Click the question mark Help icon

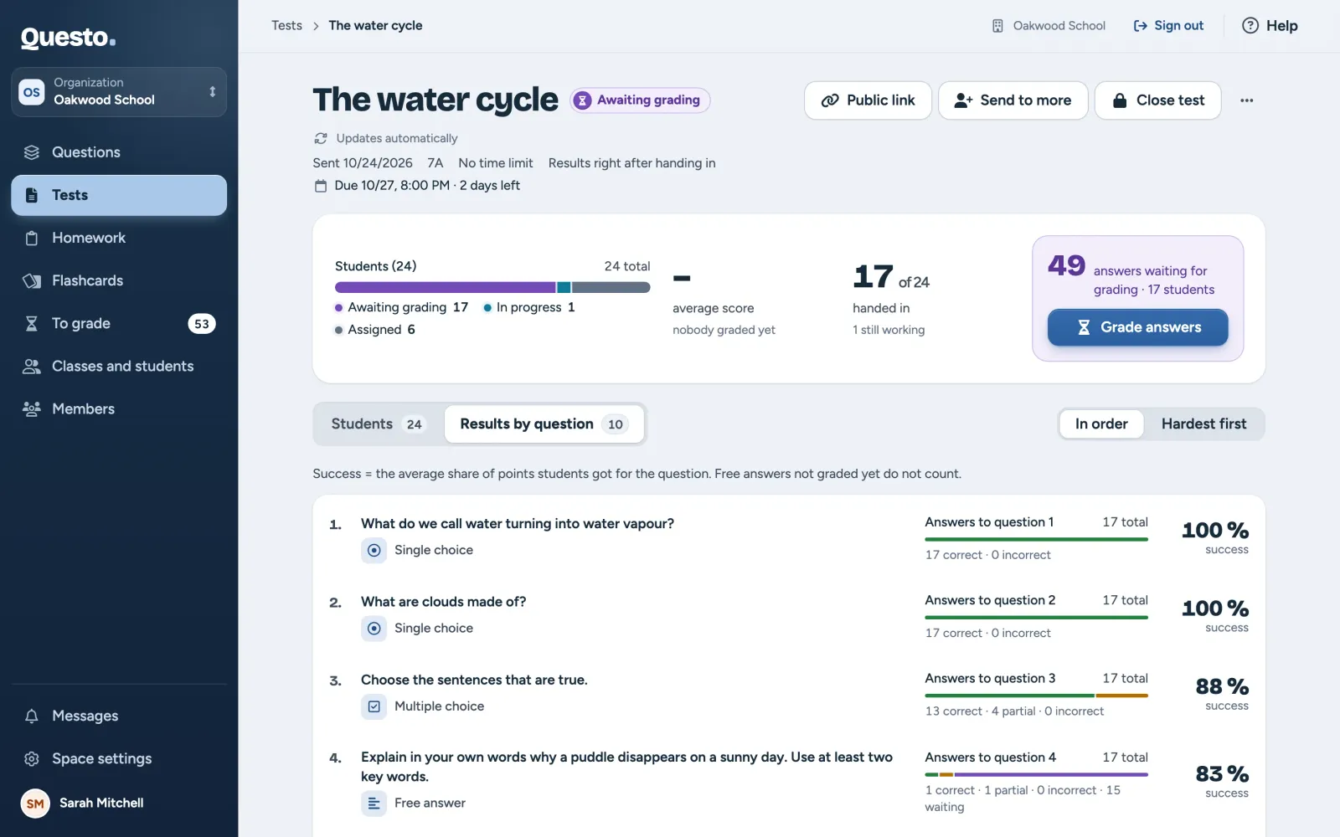pyautogui.click(x=1250, y=25)
